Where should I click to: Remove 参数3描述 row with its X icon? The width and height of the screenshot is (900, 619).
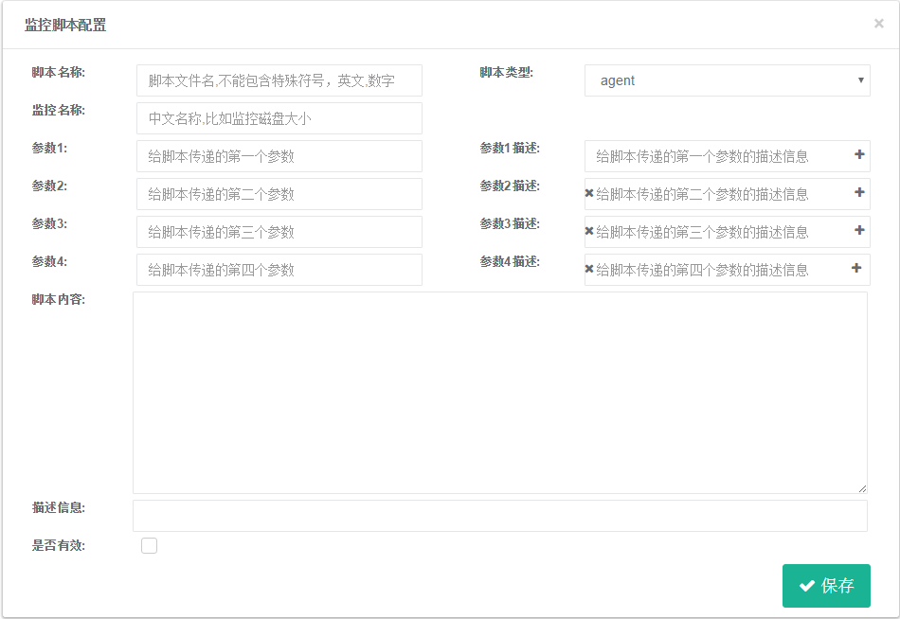pos(589,231)
